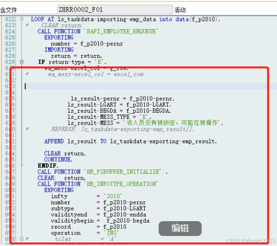Click the gray 编辑 button
Image resolution: width=277 pixels, height=246 pixels.
[x=180, y=228]
